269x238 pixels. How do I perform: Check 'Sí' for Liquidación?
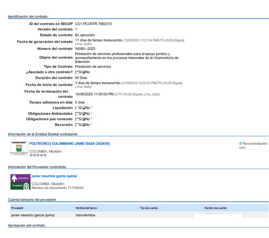tap(77, 108)
